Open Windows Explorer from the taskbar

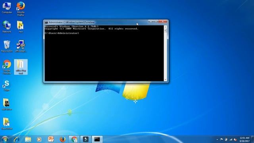click(x=28, y=139)
